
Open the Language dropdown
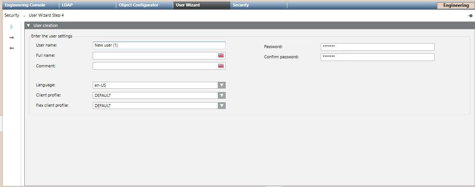(x=222, y=85)
